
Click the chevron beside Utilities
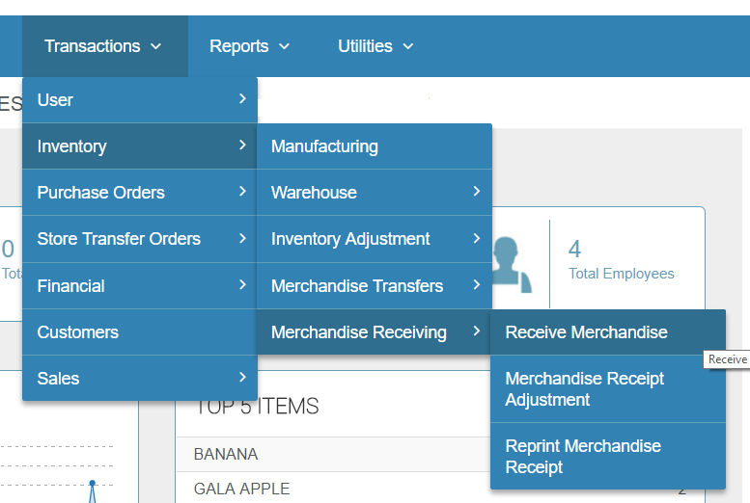[408, 46]
